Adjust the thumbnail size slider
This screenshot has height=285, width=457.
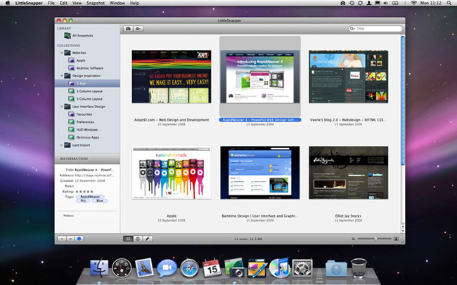point(375,239)
